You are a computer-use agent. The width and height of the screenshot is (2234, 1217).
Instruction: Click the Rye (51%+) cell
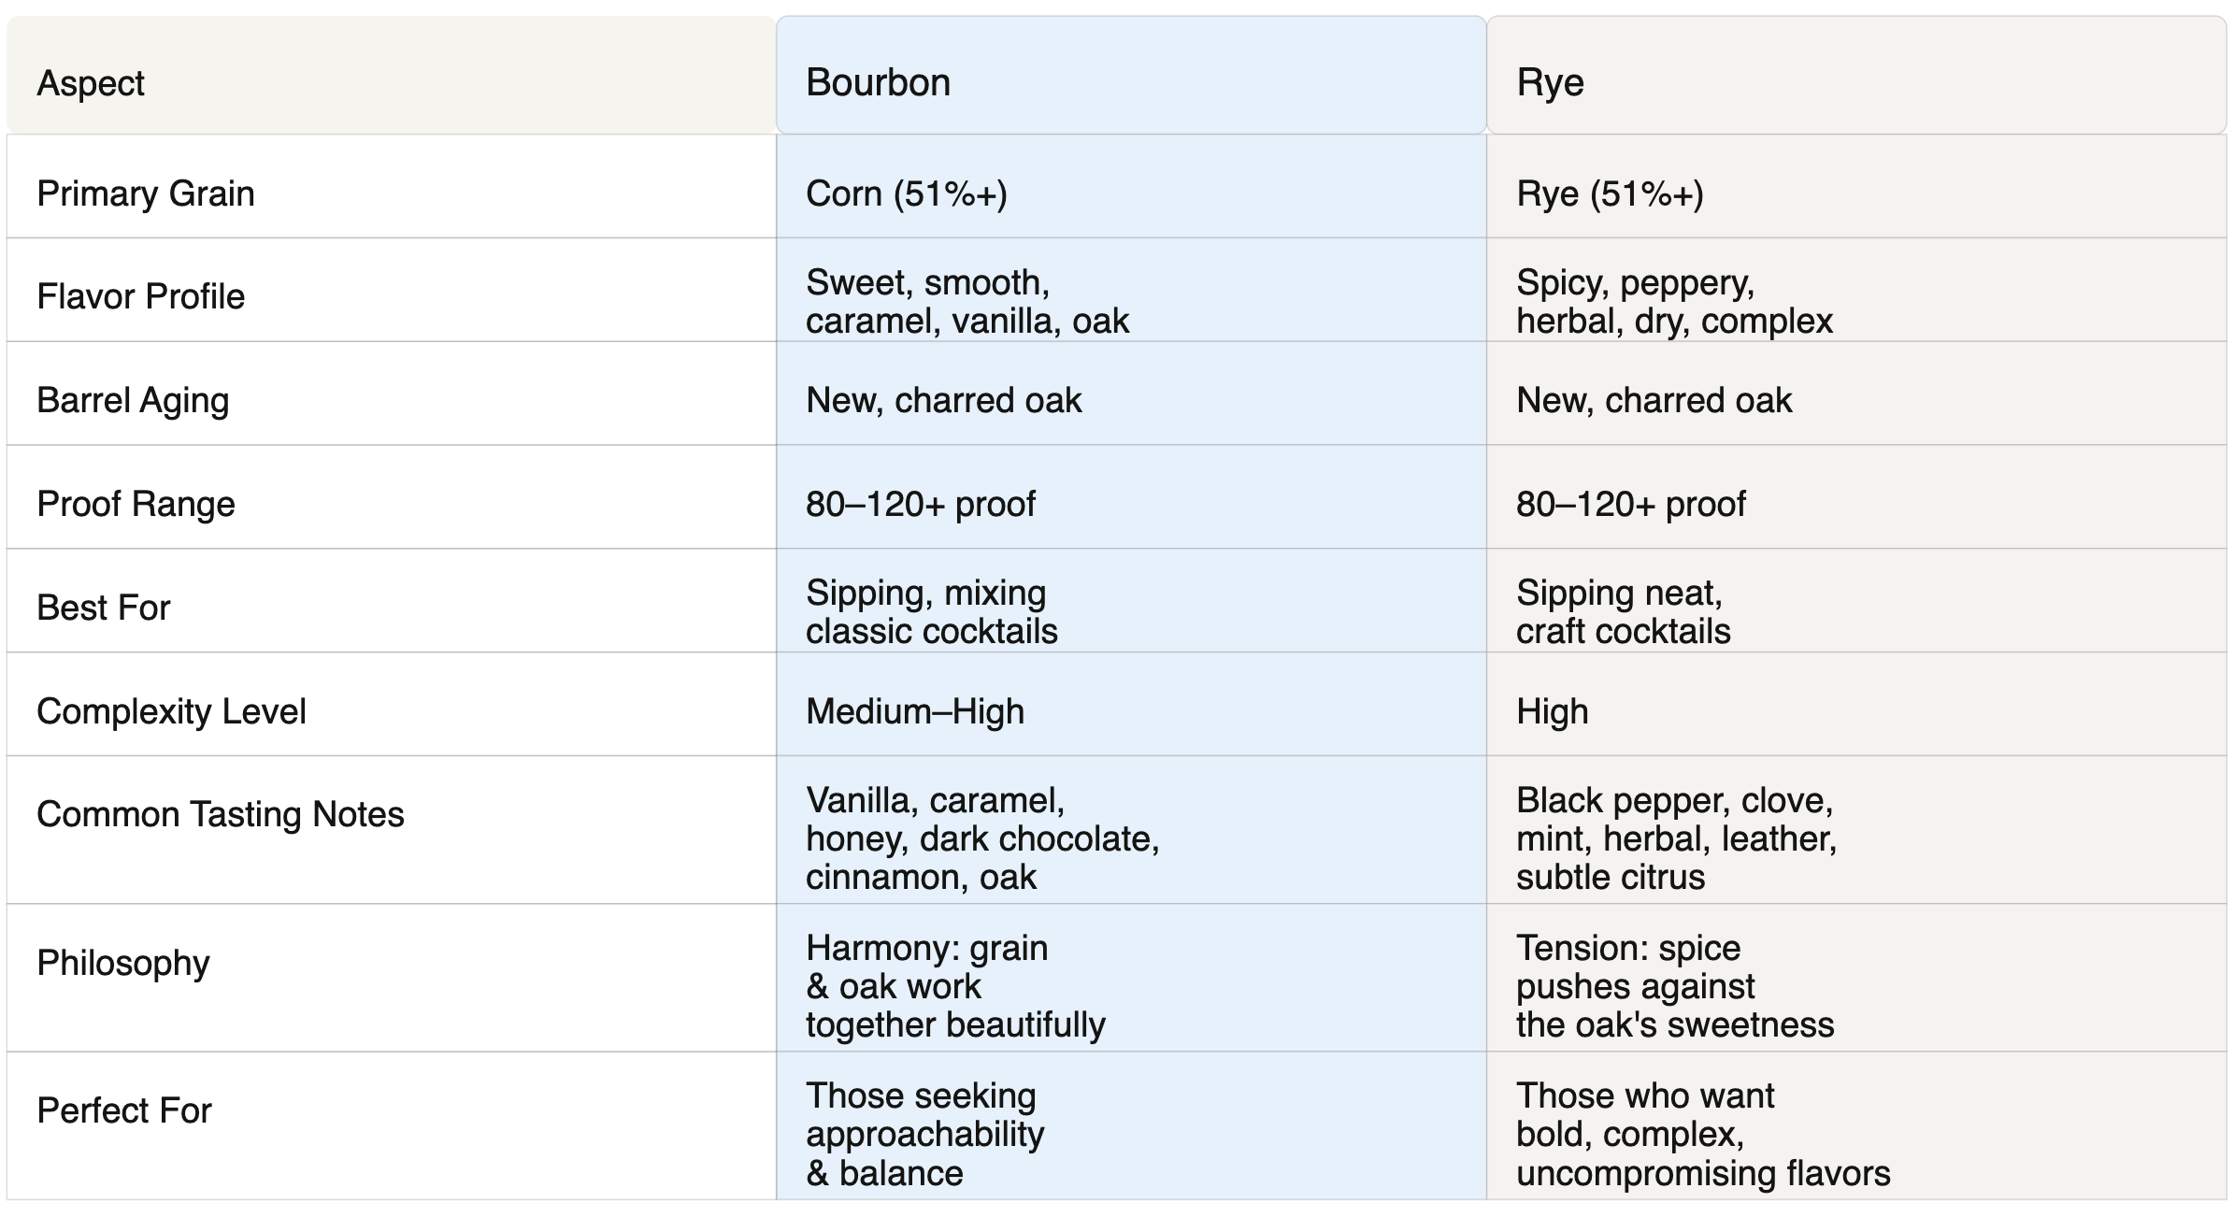1610,193
